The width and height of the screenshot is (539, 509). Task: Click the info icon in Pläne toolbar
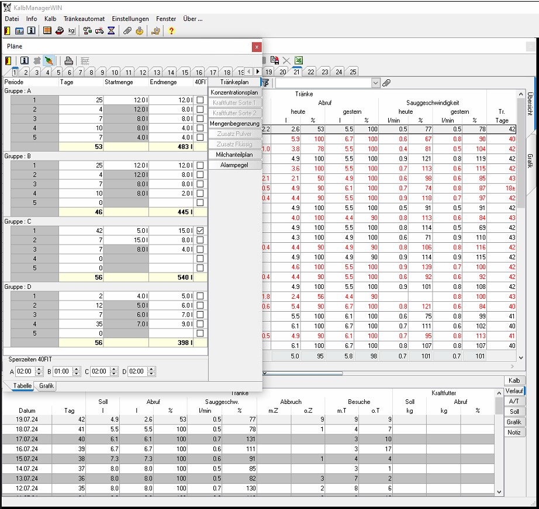pyautogui.click(x=25, y=60)
